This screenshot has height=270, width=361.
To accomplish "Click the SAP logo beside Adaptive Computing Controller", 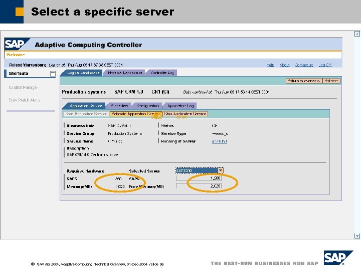I will click(x=17, y=44).
